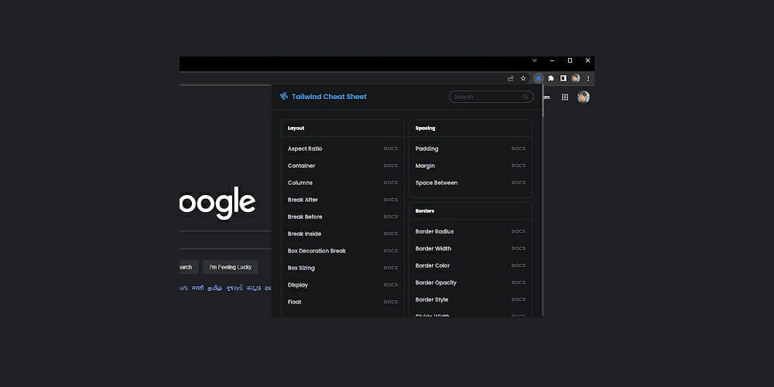This screenshot has height=387, width=774.
Task: Open DOCS link for Margin
Action: pyautogui.click(x=519, y=166)
